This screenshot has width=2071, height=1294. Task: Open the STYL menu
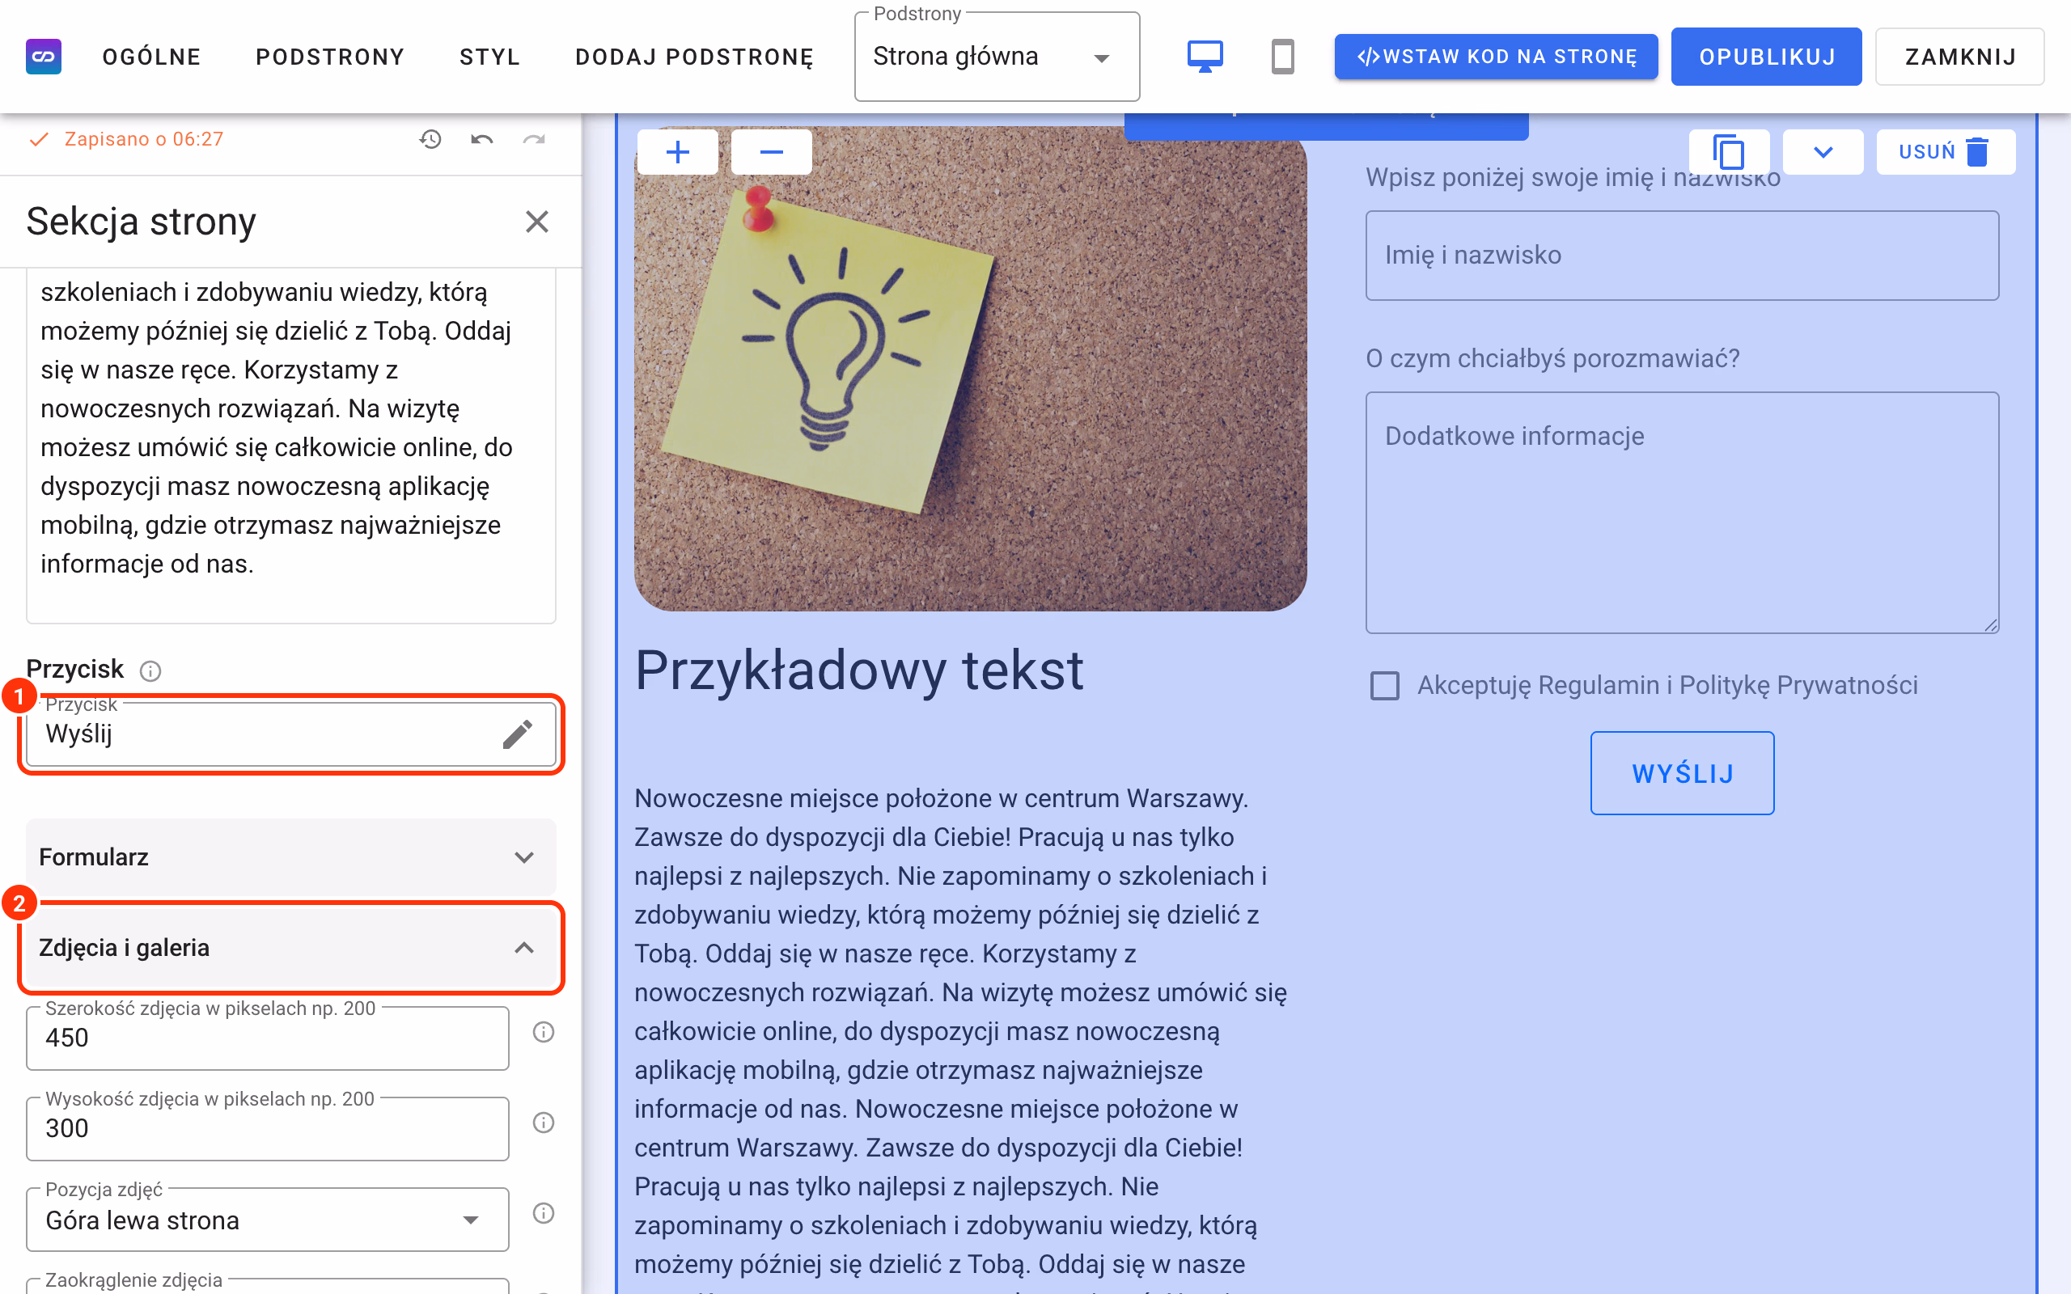490,57
